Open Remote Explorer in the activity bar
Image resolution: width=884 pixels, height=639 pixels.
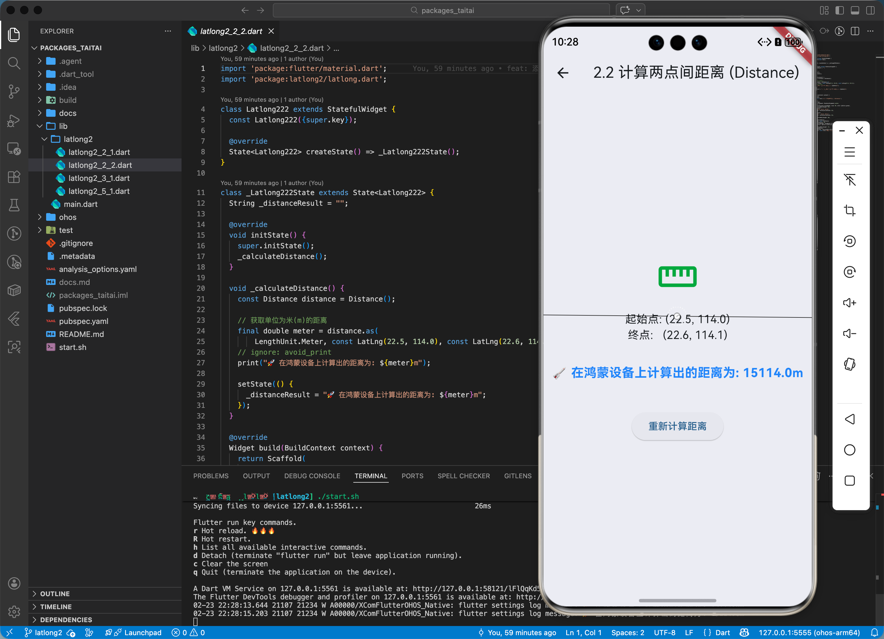coord(14,148)
